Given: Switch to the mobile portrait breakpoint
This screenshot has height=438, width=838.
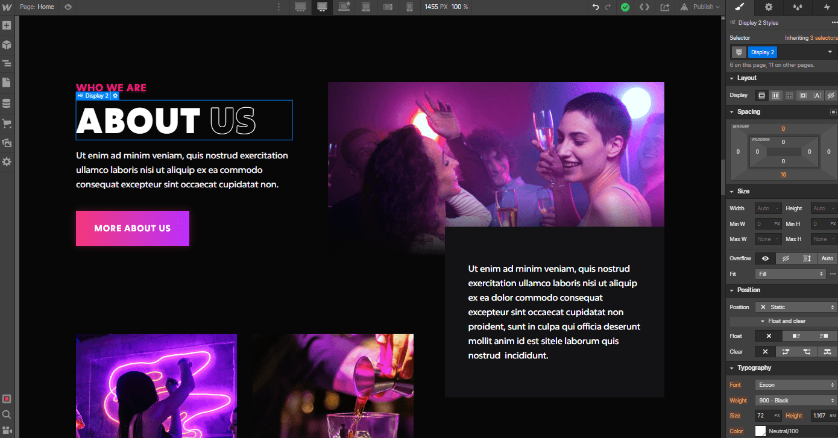Looking at the screenshot, I should (410, 7).
